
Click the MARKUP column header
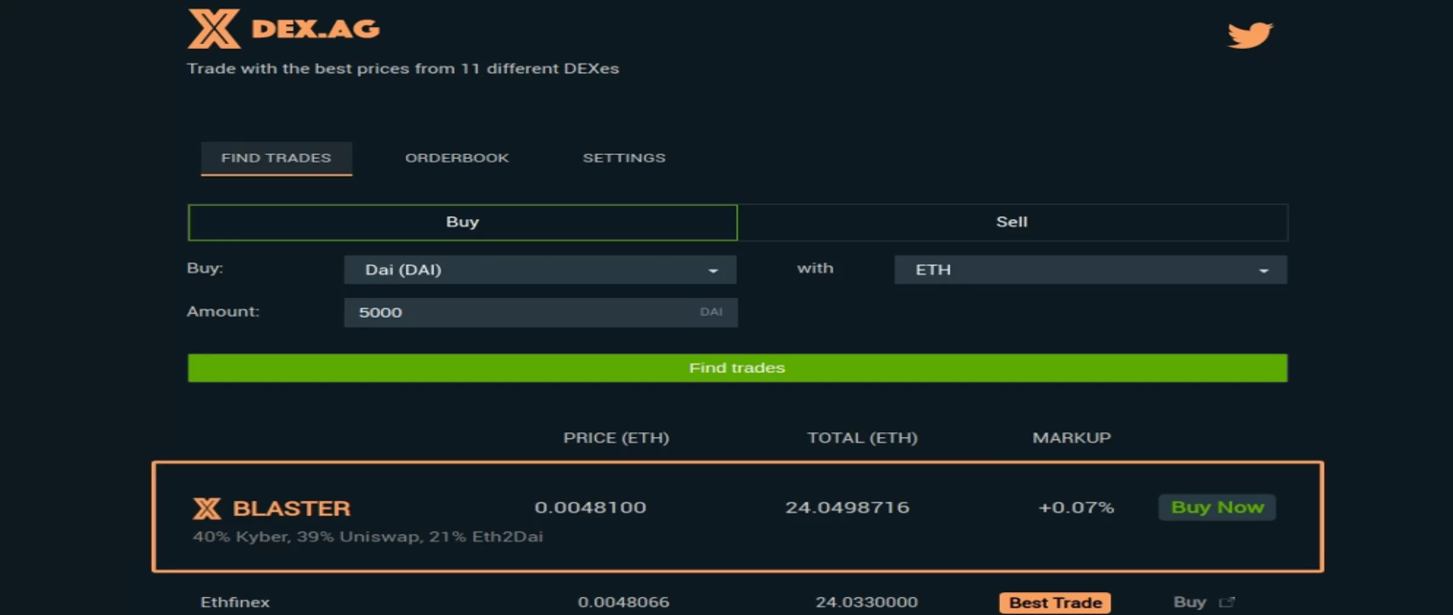(x=1072, y=438)
